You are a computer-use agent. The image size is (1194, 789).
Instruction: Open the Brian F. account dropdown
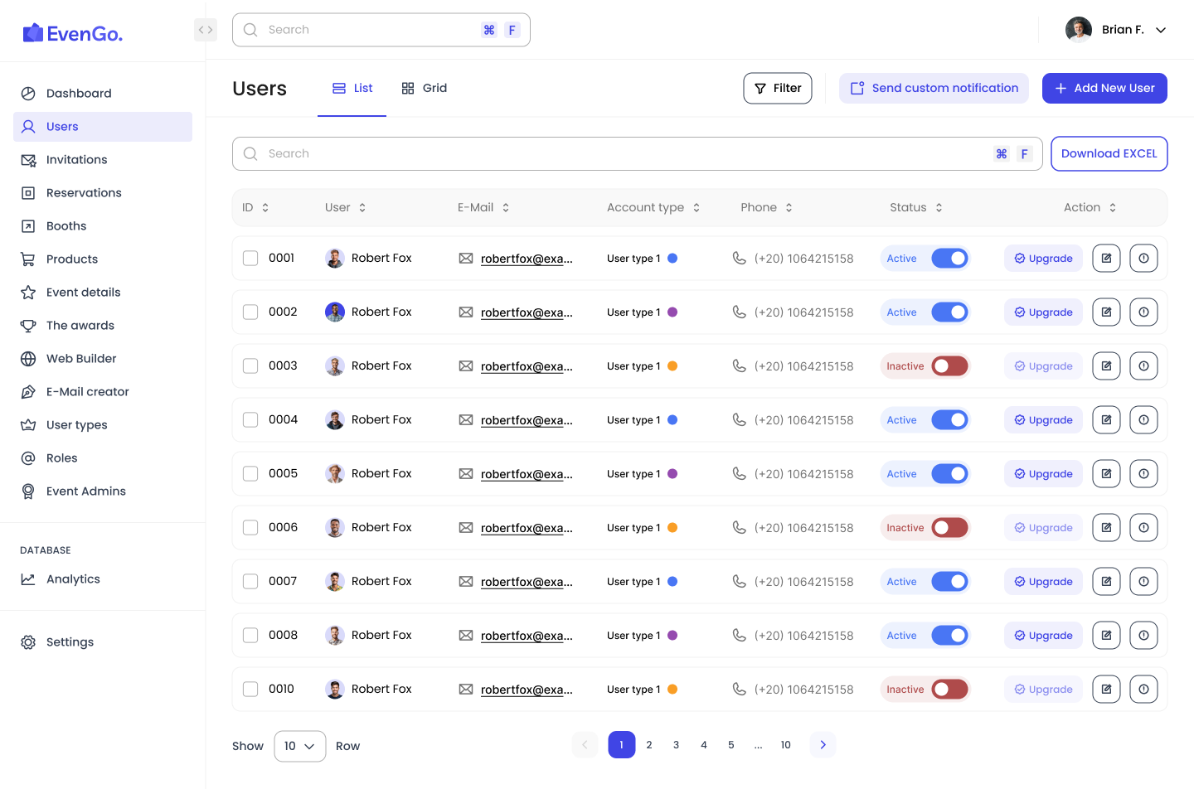[1161, 30]
